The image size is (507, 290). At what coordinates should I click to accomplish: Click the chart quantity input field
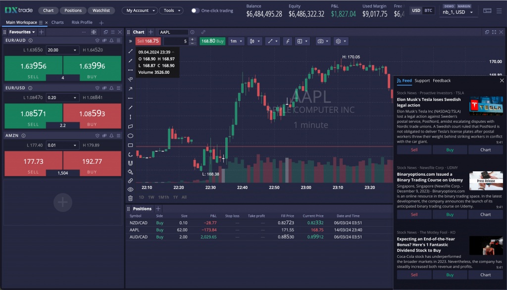tap(176, 41)
